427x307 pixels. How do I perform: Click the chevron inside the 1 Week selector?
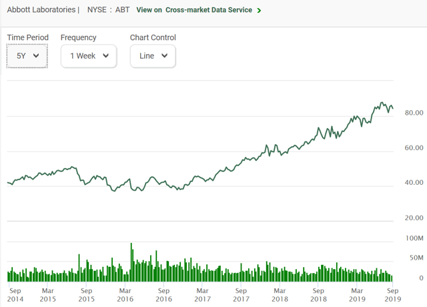[x=105, y=56]
